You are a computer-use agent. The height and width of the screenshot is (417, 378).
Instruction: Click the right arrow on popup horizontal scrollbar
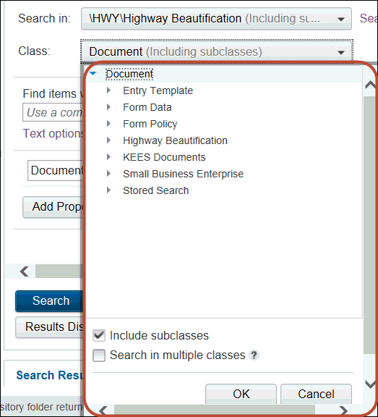click(343, 410)
